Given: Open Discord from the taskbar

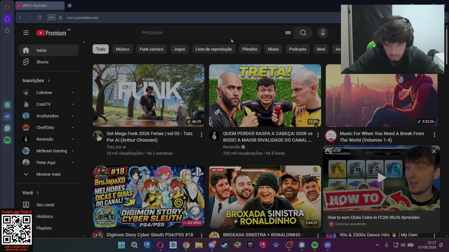Looking at the screenshot, I should click(212, 245).
